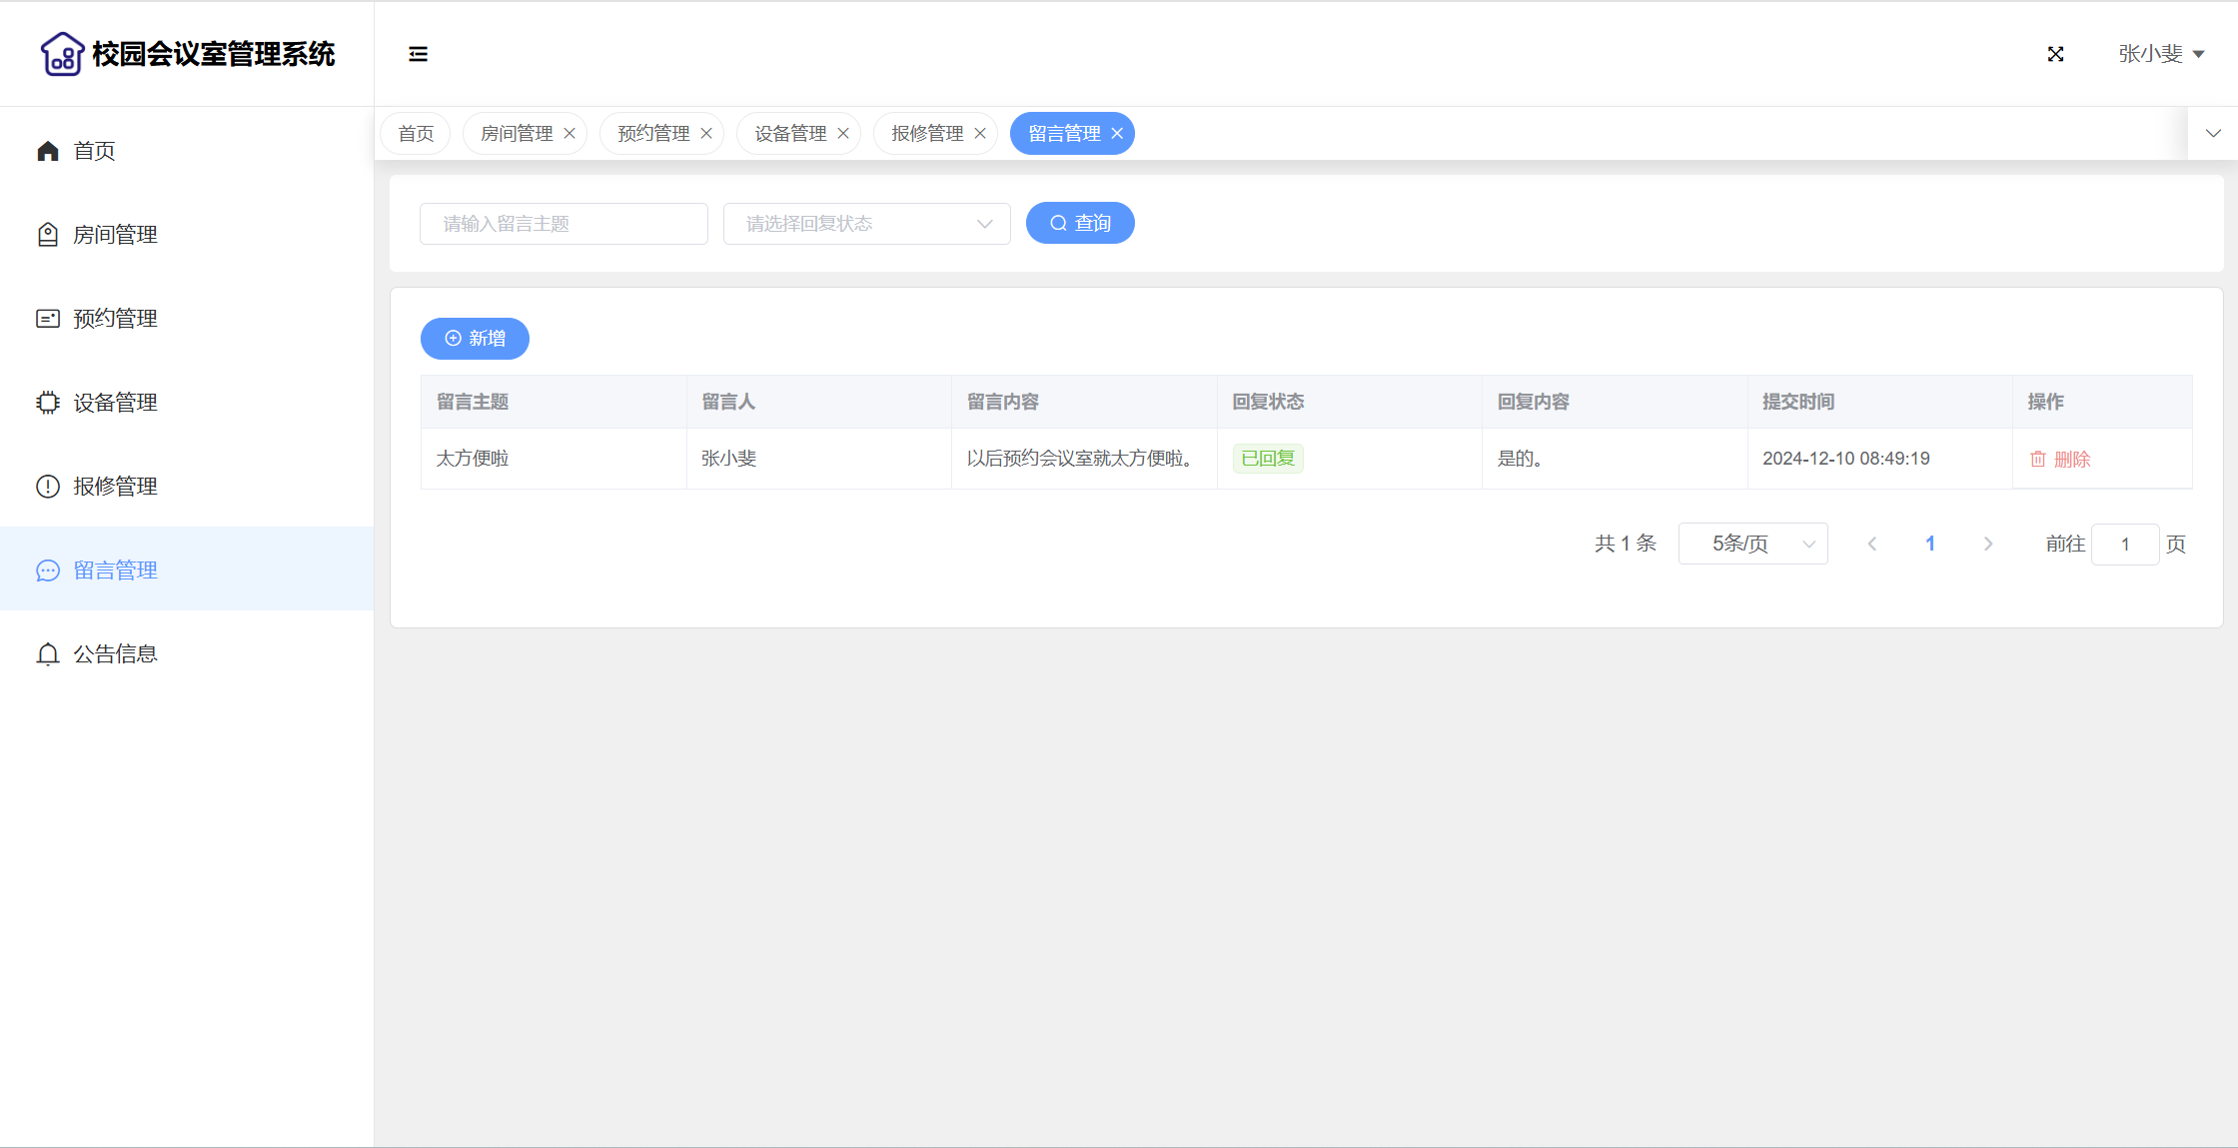Close the 房间管理 tab
2238x1148 pixels.
569,134
